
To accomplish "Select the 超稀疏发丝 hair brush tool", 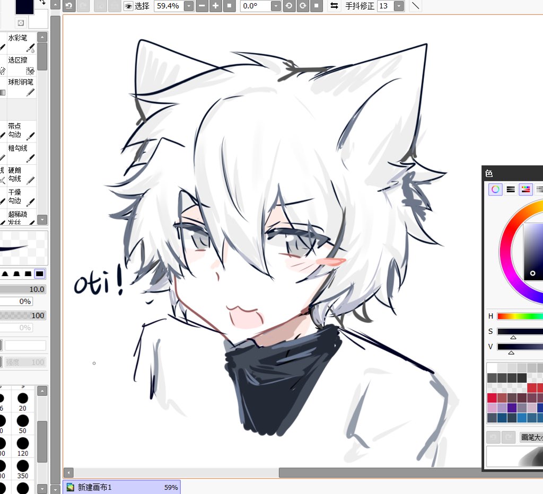I will [21, 217].
